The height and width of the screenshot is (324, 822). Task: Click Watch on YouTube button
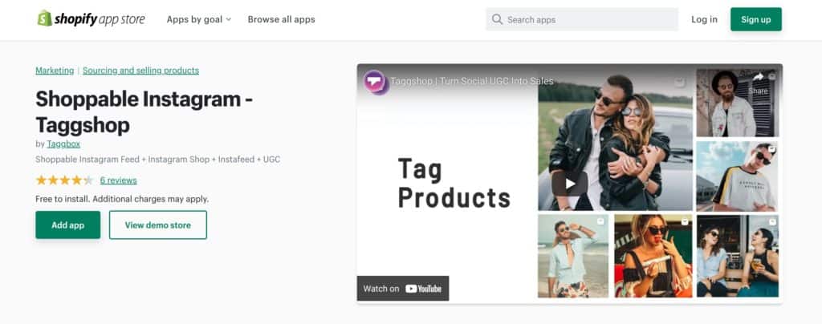(403, 289)
